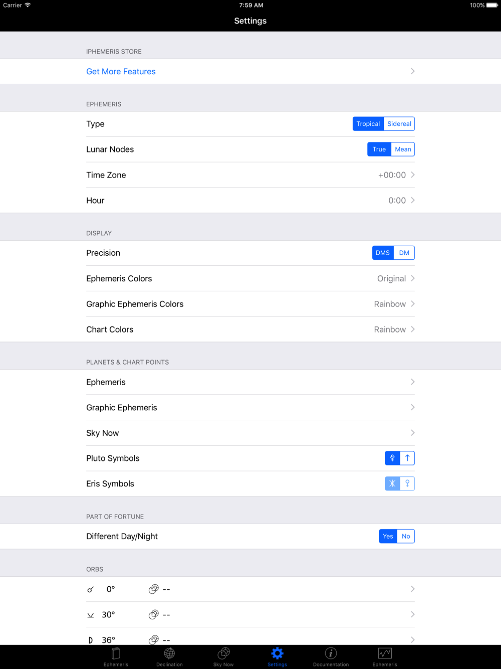Set Different Day/Night to No
Viewport: 501px width, 669px height.
pyautogui.click(x=406, y=536)
